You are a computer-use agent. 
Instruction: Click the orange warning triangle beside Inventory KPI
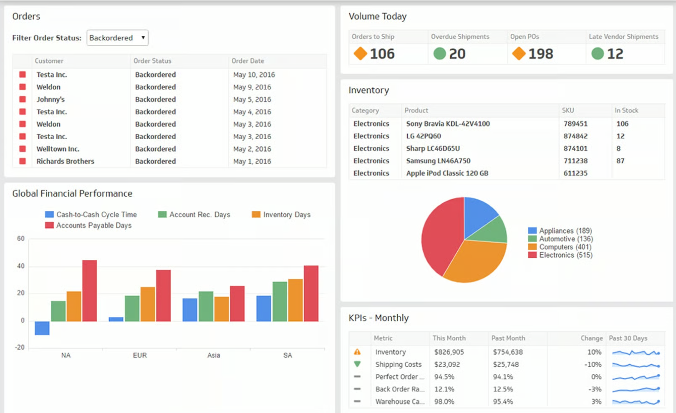(358, 352)
